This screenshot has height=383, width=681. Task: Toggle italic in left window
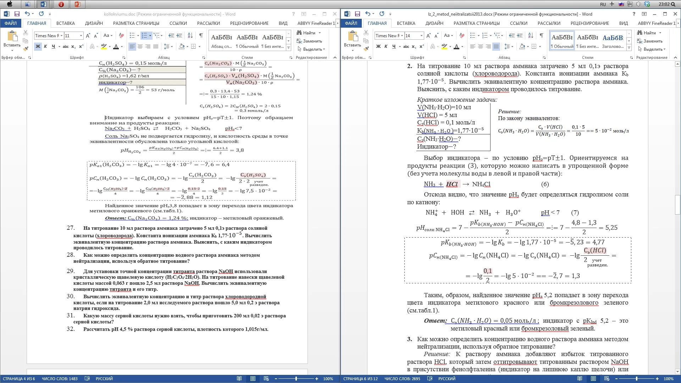tap(45, 46)
